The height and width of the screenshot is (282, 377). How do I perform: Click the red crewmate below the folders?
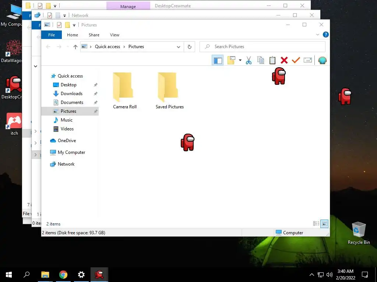[x=187, y=142]
